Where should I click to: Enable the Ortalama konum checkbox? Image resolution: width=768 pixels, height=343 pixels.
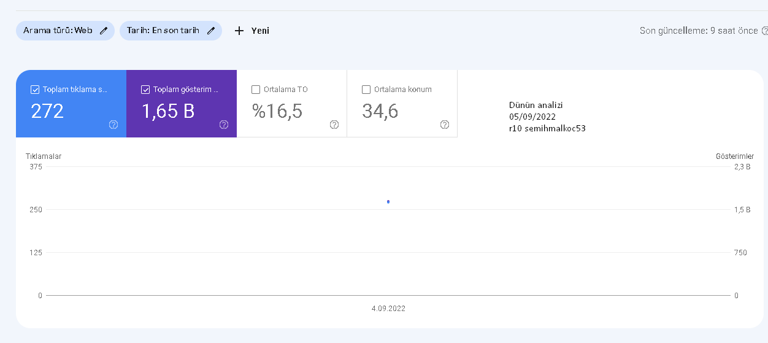point(366,90)
